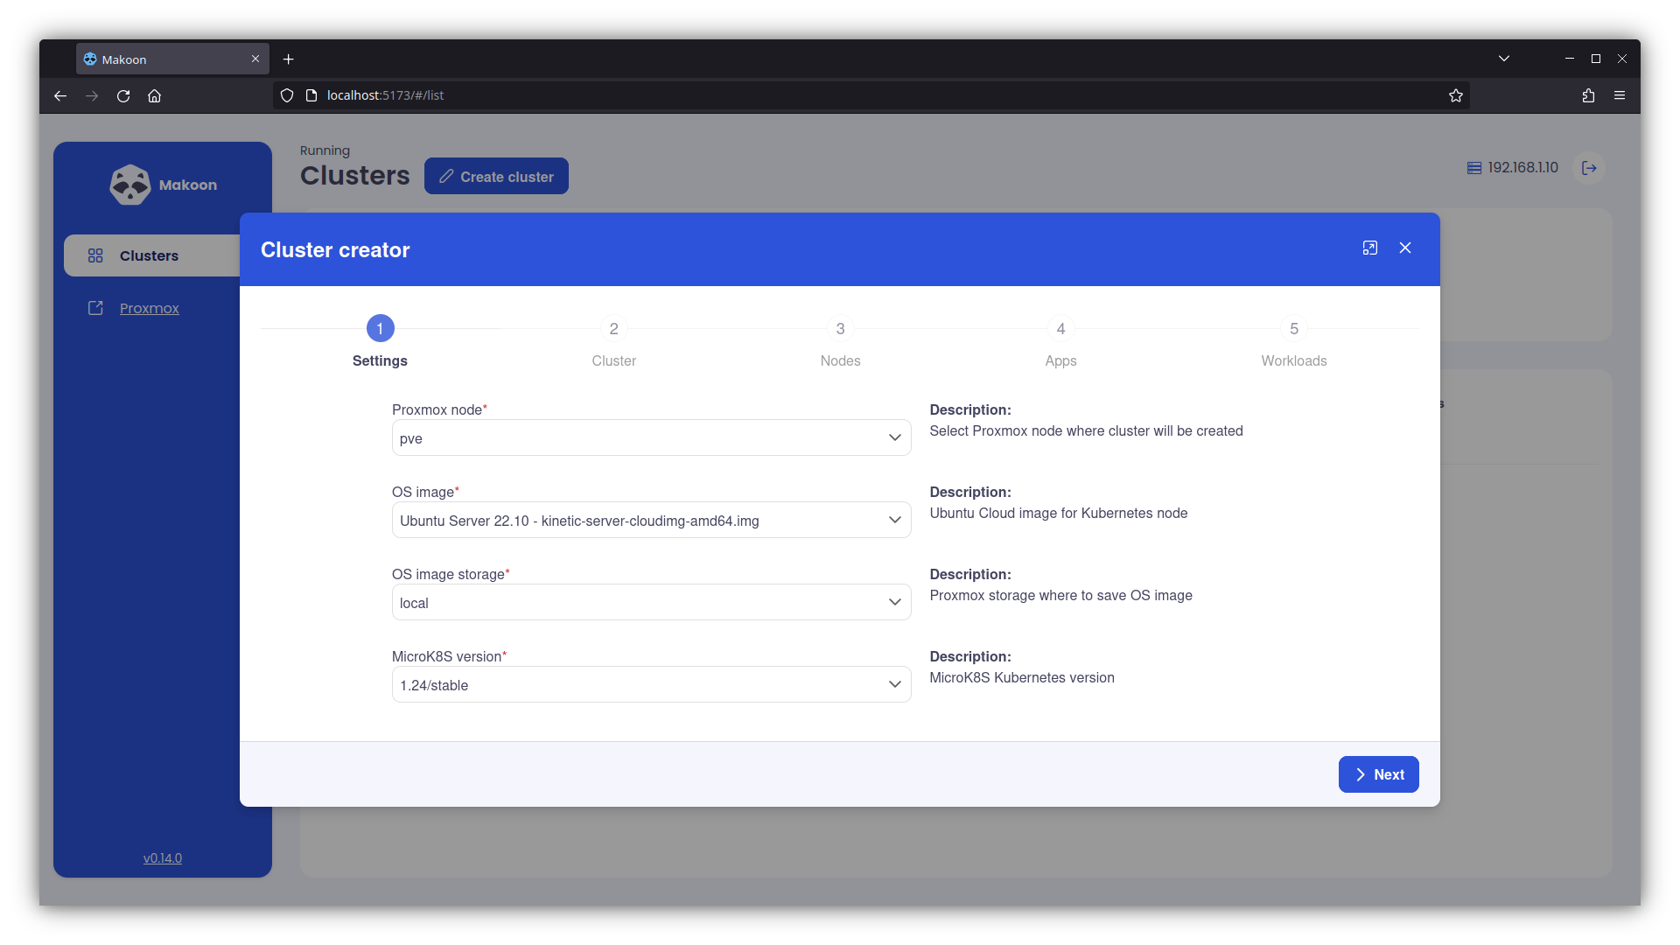Image resolution: width=1680 pixels, height=945 pixels.
Task: Click the v0.14.0 version link
Action: [x=163, y=858]
